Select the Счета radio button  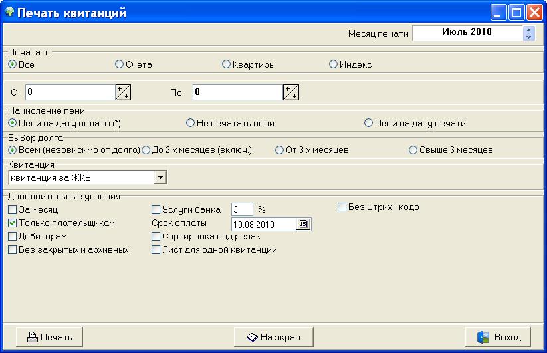pos(120,64)
